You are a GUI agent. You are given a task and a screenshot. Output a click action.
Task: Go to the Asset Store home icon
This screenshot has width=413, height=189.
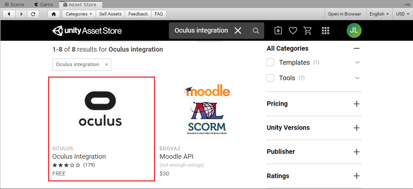pyautogui.click(x=54, y=14)
